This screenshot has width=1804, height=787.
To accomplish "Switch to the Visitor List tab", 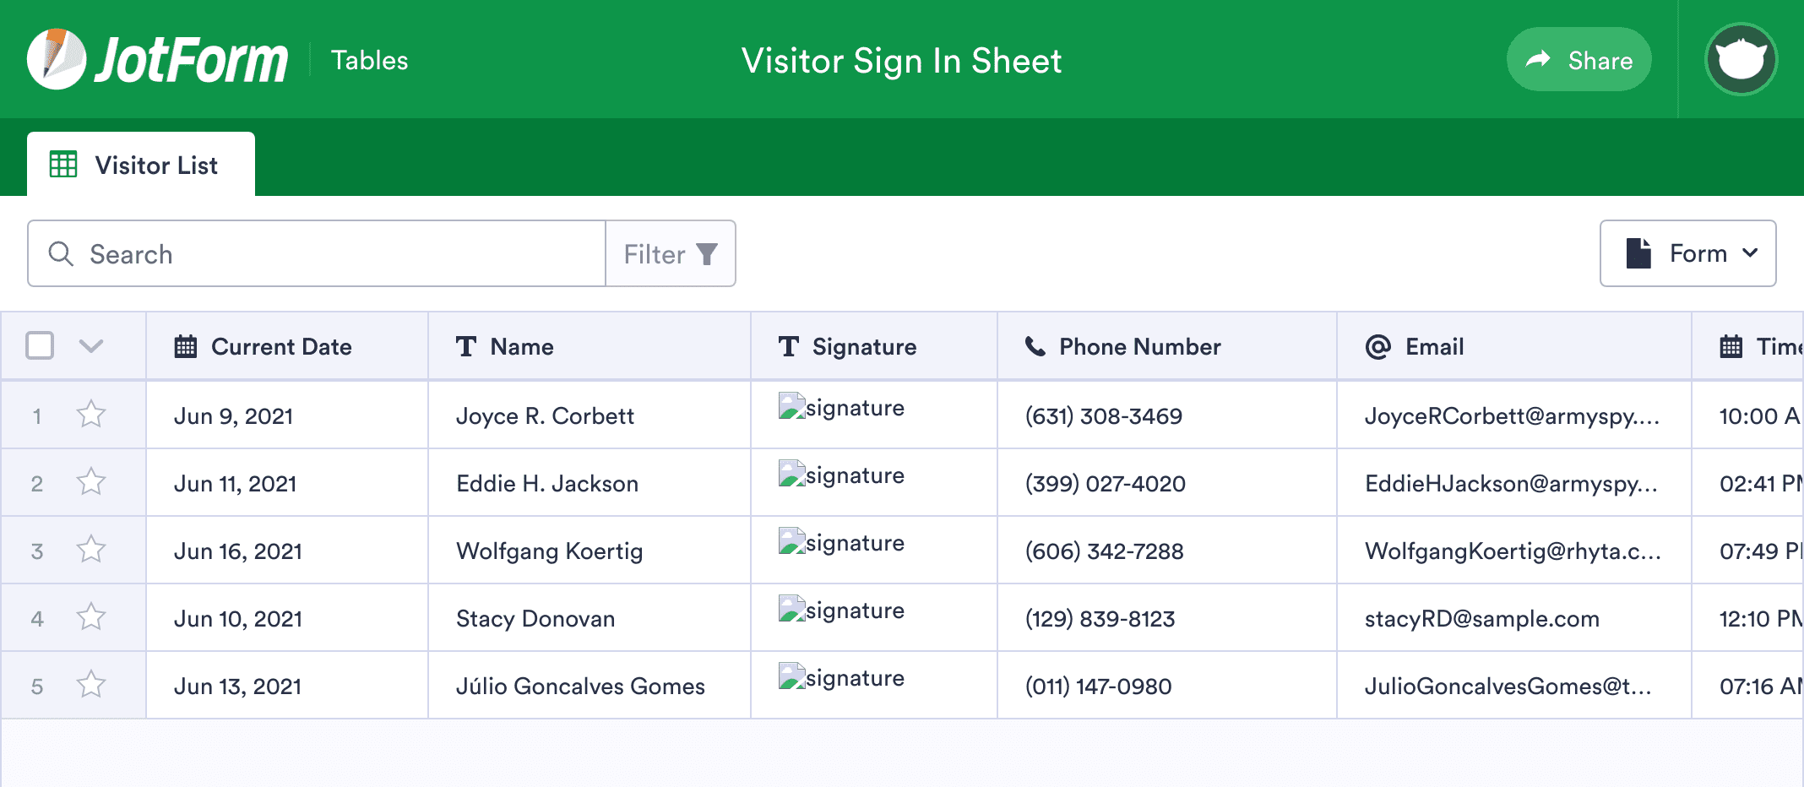I will tap(157, 164).
